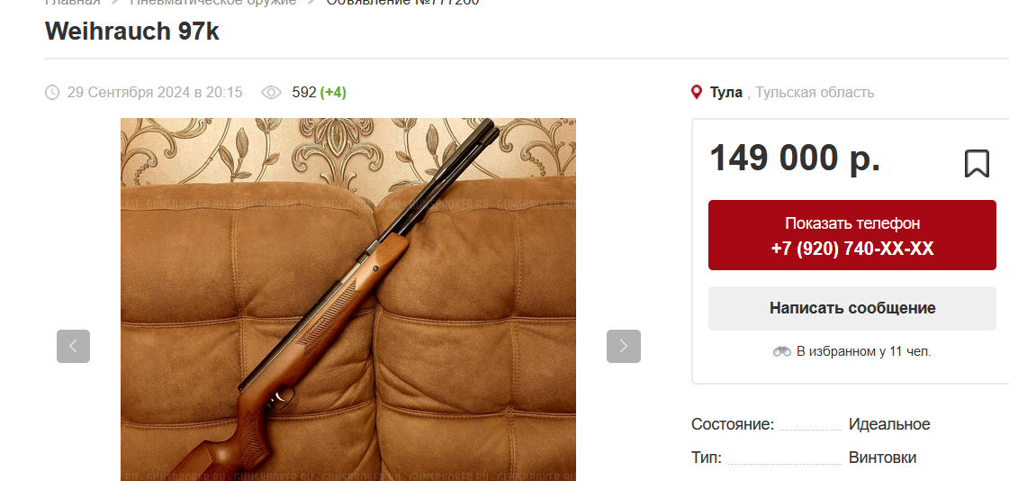Open the main Weihrauch rifle photo
Image resolution: width=1009 pixels, height=481 pixels.
click(x=348, y=299)
